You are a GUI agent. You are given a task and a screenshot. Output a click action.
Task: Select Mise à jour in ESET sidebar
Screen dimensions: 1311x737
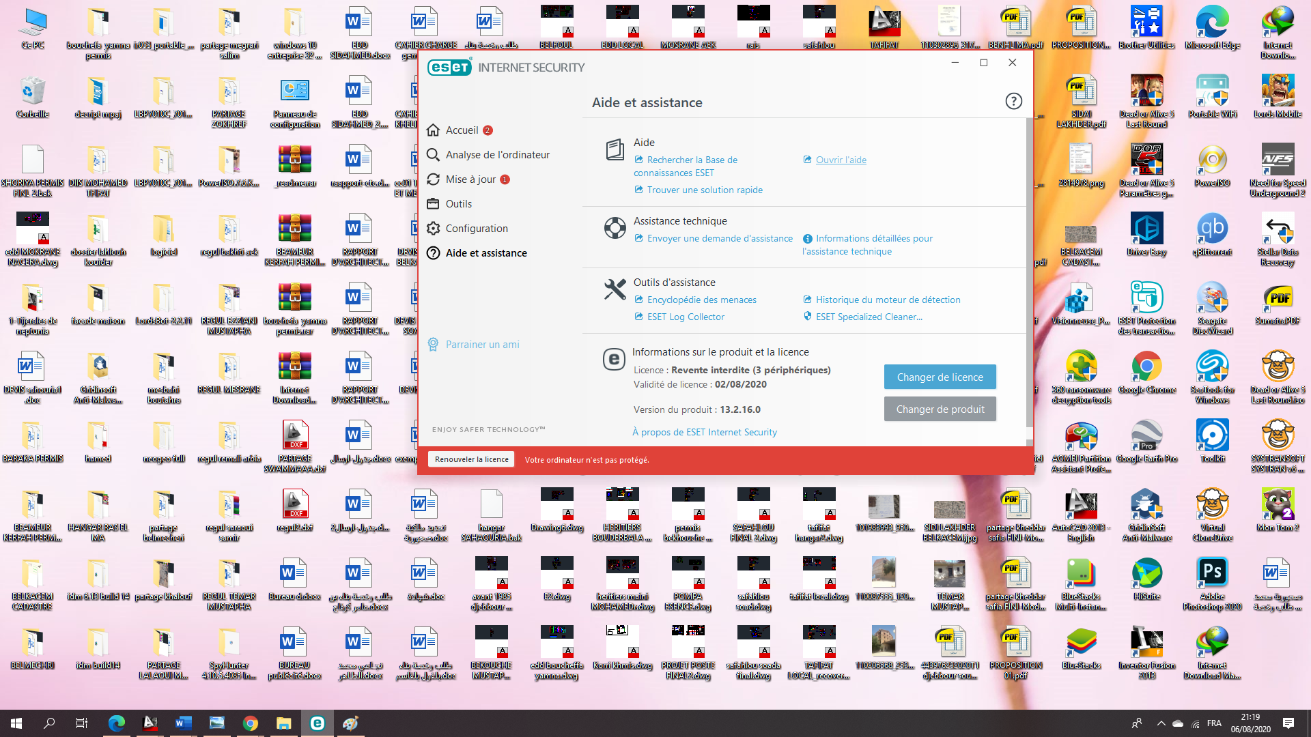468,179
